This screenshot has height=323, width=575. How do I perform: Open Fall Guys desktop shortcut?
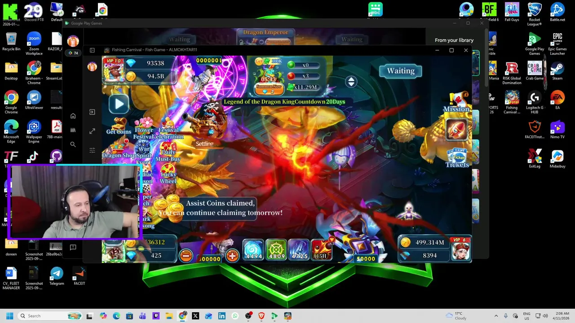pos(512,12)
